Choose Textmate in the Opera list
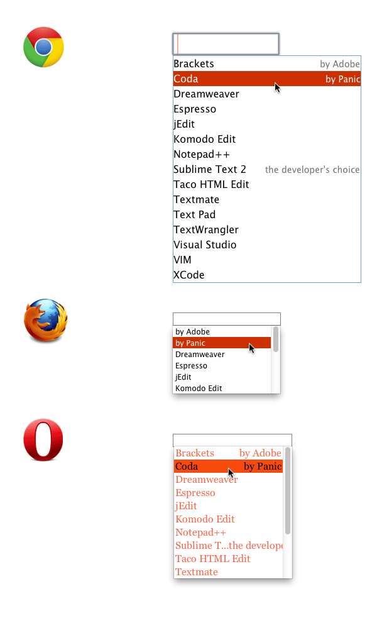The height and width of the screenshot is (618, 377). tap(229, 572)
